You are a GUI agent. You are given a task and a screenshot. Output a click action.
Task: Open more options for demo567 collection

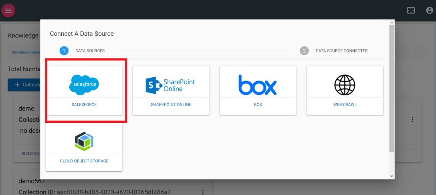pos(203,192)
